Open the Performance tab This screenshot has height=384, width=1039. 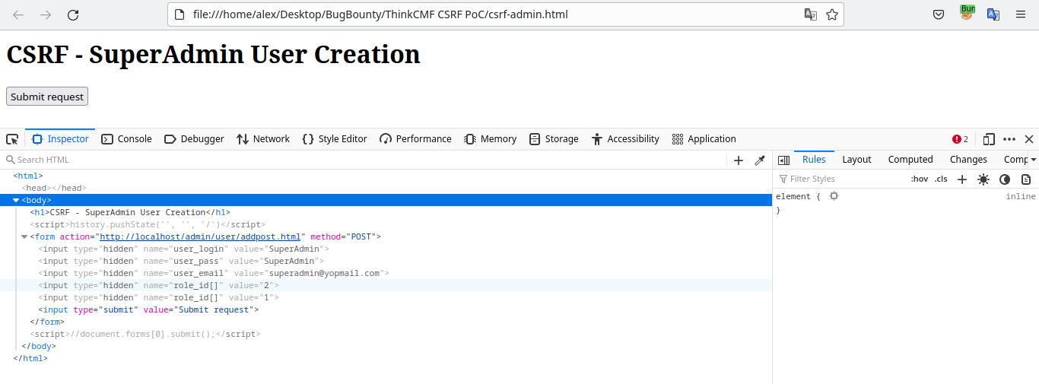click(415, 139)
